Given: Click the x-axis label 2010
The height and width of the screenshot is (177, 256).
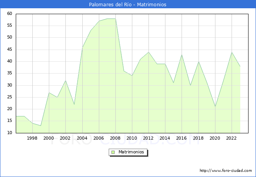Looking at the screenshot, I should [132, 138].
